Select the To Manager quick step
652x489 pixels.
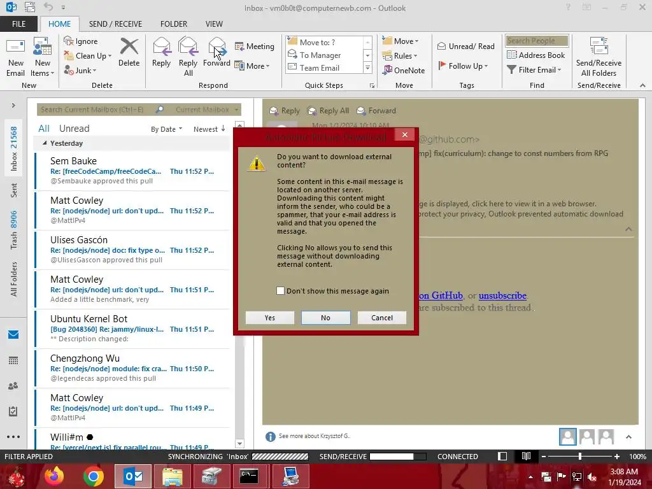point(324,55)
